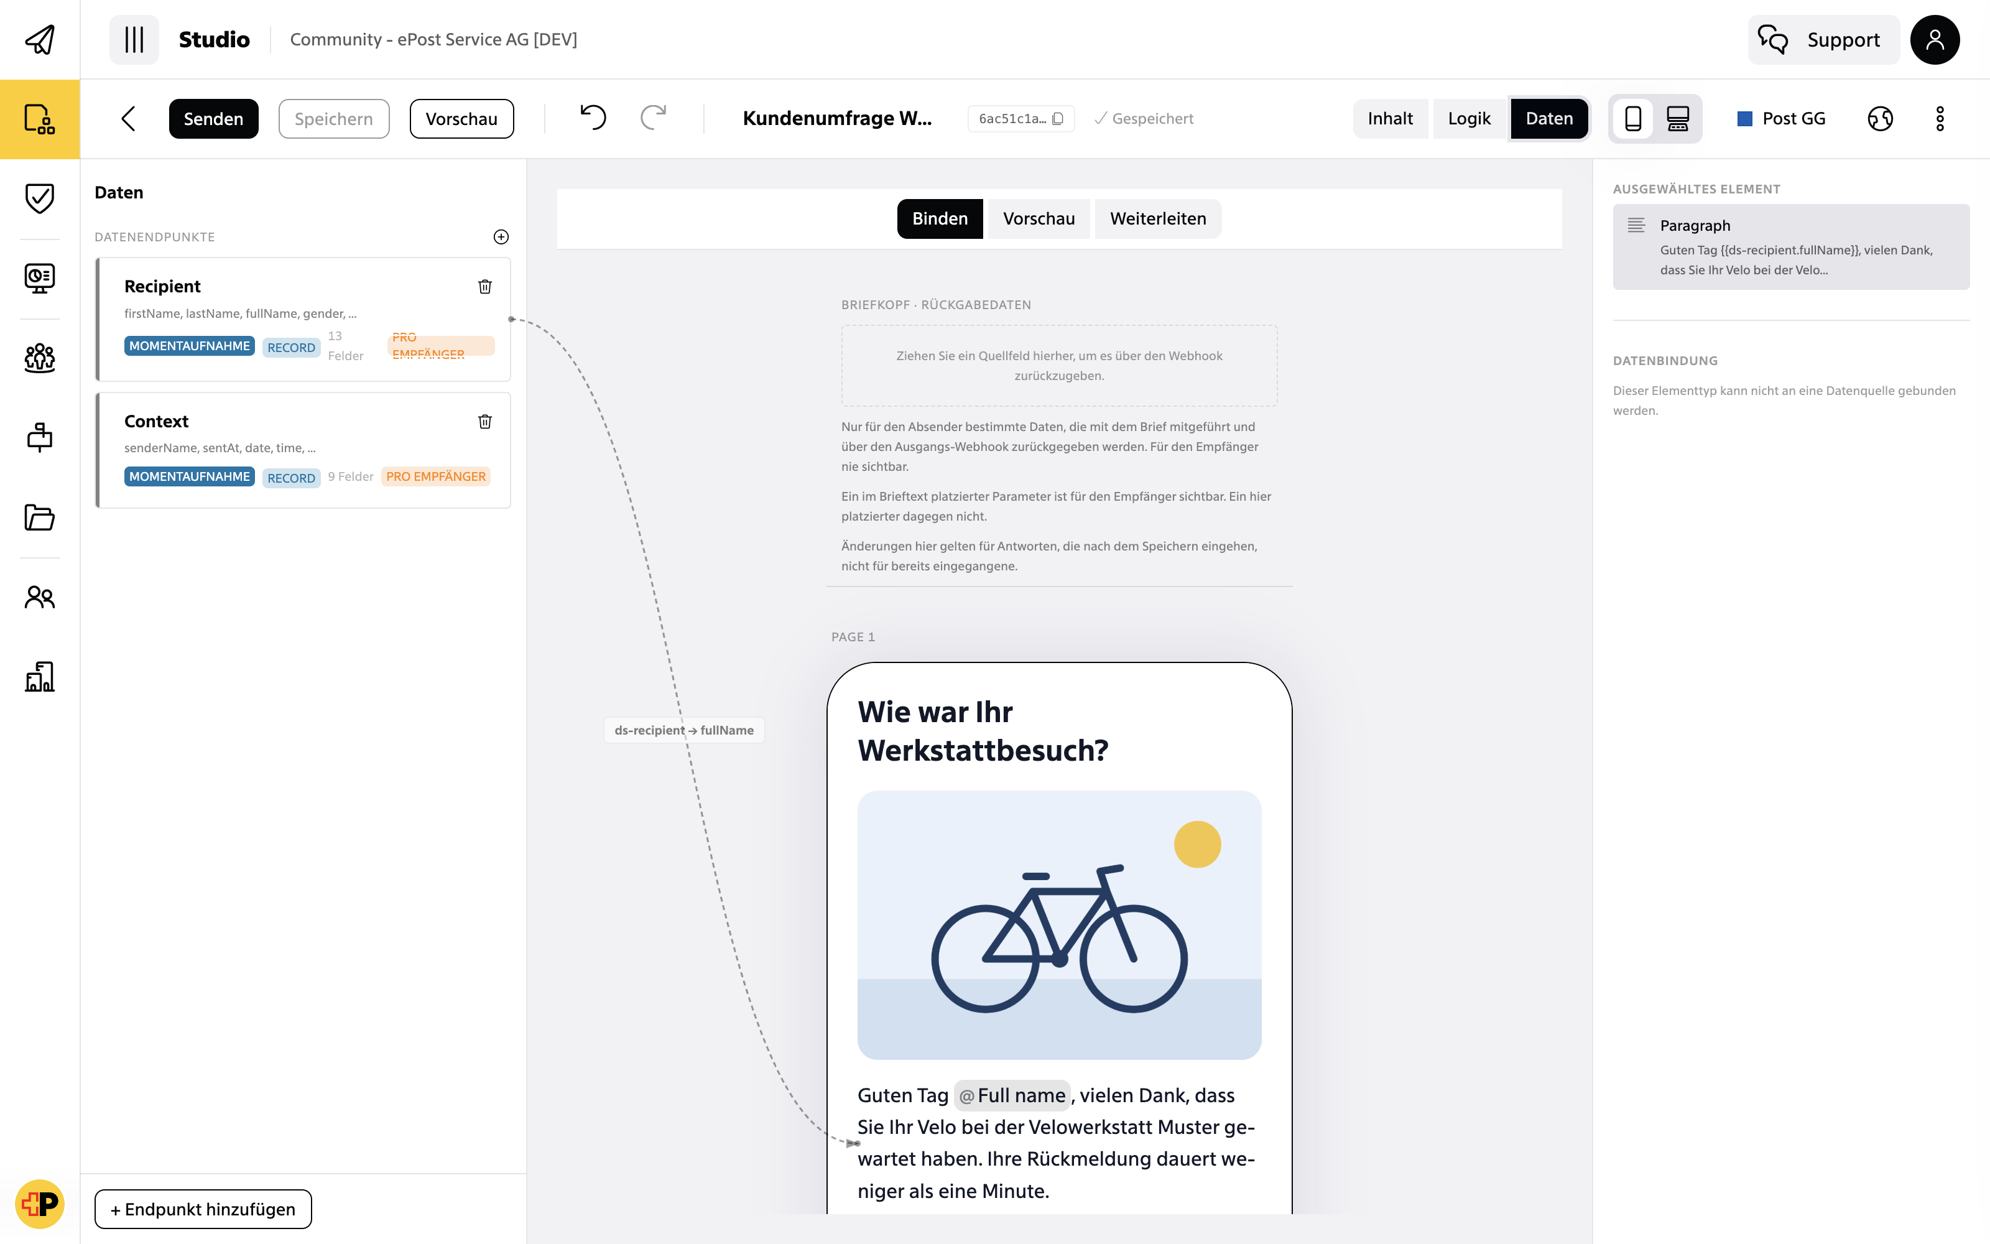Click the Kundenumfrage W... document title
The image size is (1990, 1244).
(837, 118)
